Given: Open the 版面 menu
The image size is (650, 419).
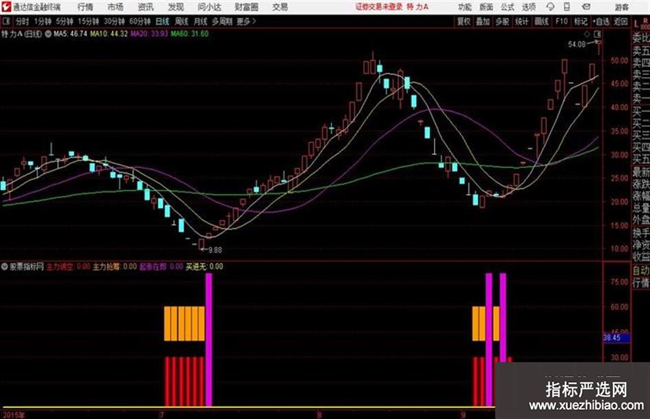Looking at the screenshot, I should click(486, 7).
